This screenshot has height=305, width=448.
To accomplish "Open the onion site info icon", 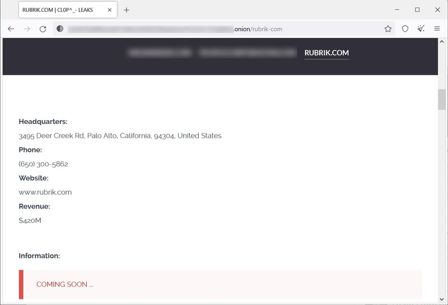I will click(x=60, y=28).
